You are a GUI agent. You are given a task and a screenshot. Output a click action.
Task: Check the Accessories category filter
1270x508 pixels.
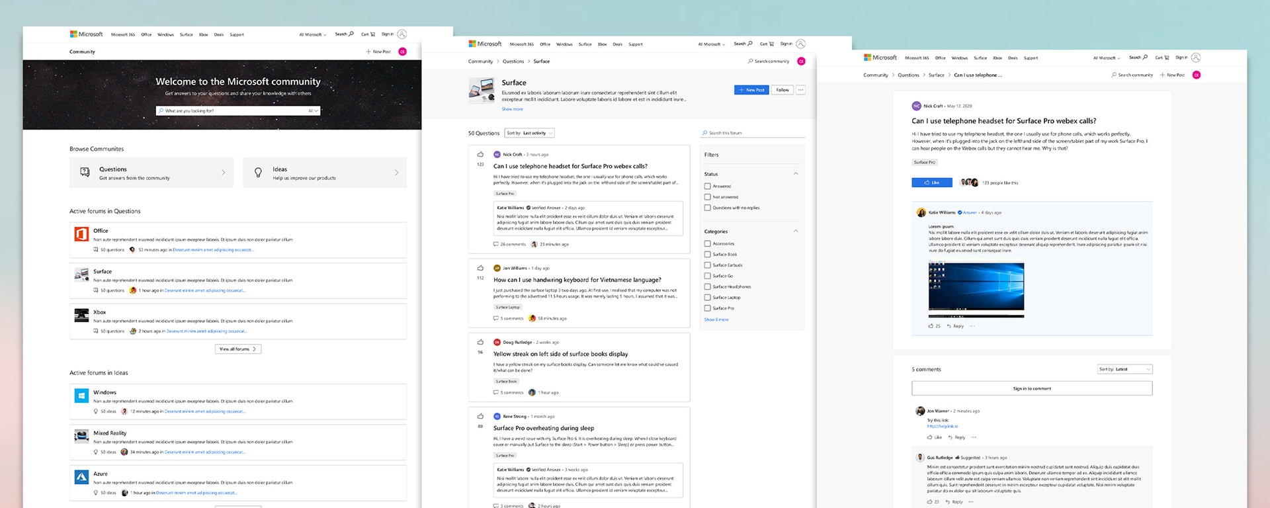point(708,243)
